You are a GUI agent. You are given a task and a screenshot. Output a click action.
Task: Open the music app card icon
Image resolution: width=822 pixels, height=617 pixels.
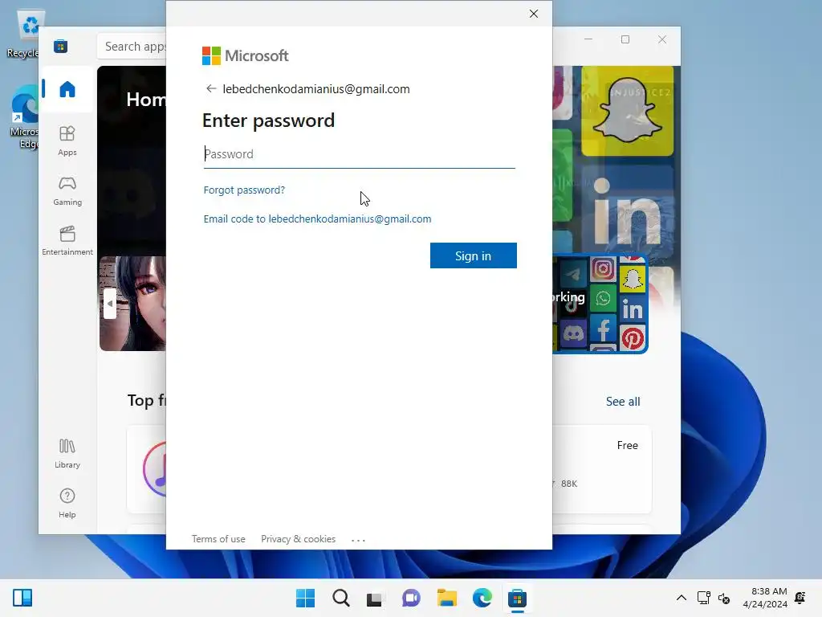click(x=155, y=469)
